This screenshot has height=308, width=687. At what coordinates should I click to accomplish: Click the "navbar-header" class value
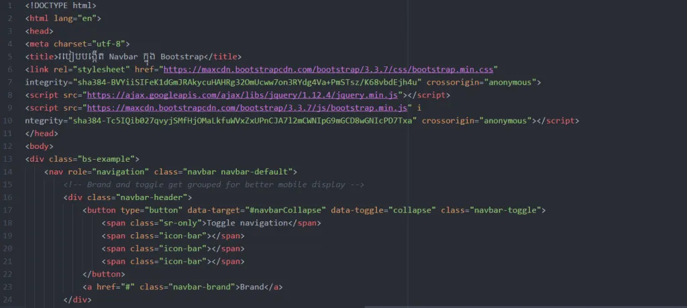click(x=151, y=197)
